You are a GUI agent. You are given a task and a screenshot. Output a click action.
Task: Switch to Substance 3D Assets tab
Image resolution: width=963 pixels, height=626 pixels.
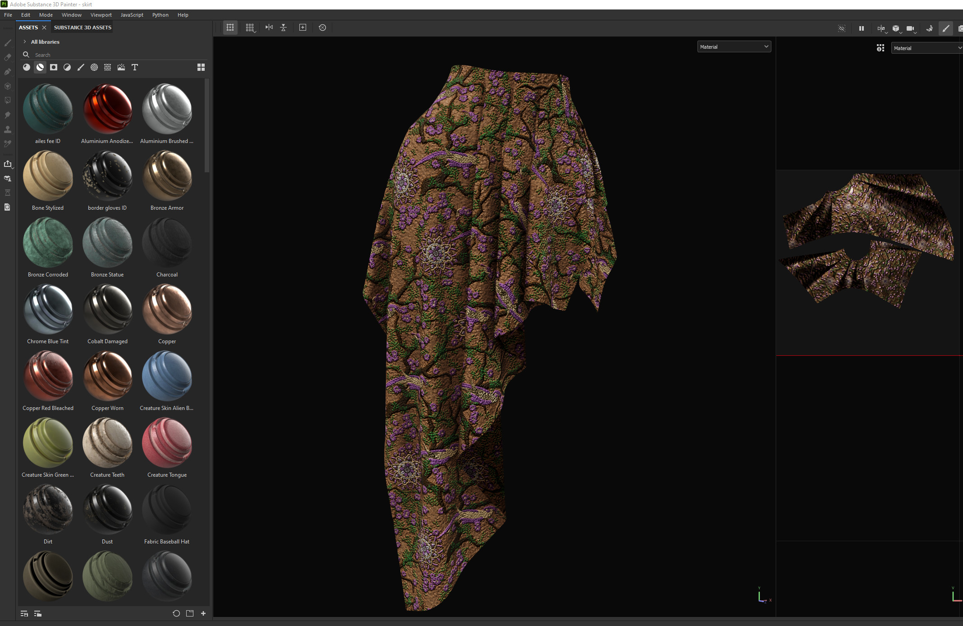pyautogui.click(x=83, y=28)
